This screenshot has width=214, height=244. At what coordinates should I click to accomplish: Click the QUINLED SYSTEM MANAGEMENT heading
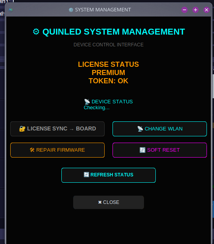pos(114,32)
